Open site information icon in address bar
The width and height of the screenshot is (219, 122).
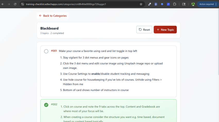tap(22, 4)
